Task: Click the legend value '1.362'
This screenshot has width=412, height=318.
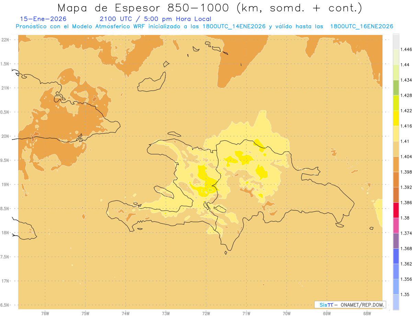Action: [x=406, y=264]
